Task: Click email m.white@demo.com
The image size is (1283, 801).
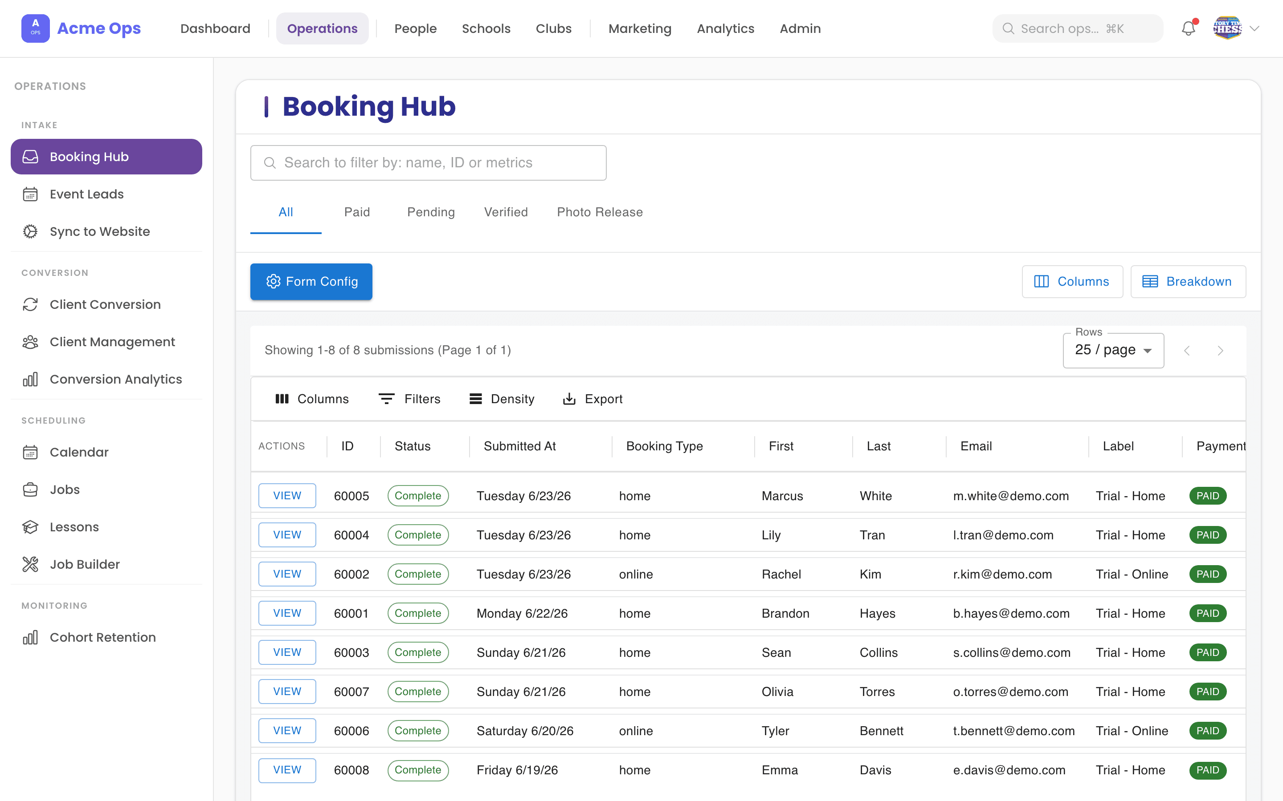Action: [x=1011, y=496]
